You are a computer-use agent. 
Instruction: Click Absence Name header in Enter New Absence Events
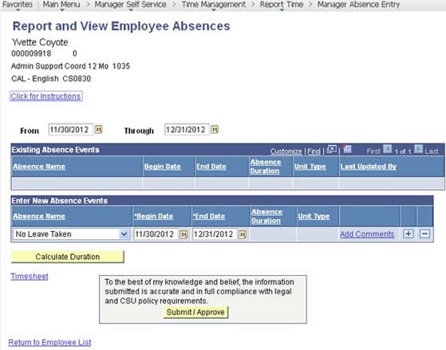coord(39,216)
